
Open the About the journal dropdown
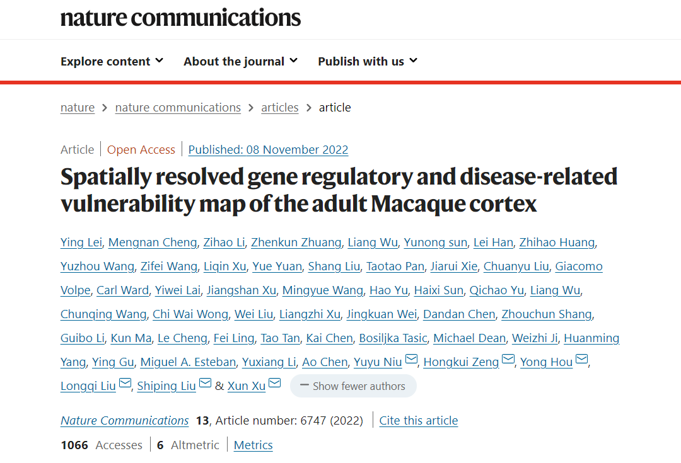(240, 61)
